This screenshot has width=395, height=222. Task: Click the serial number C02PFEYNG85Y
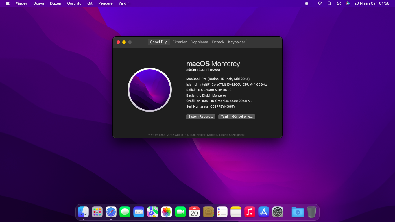click(x=223, y=106)
